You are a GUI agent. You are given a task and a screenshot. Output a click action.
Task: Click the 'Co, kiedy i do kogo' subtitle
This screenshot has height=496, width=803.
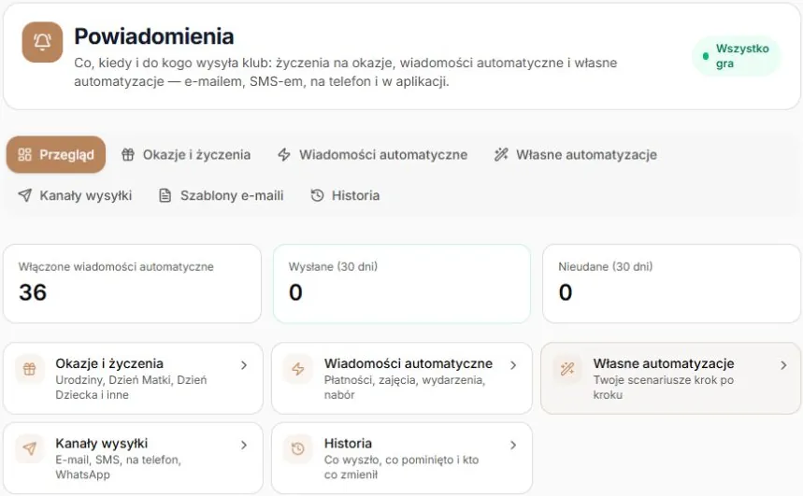coord(345,72)
